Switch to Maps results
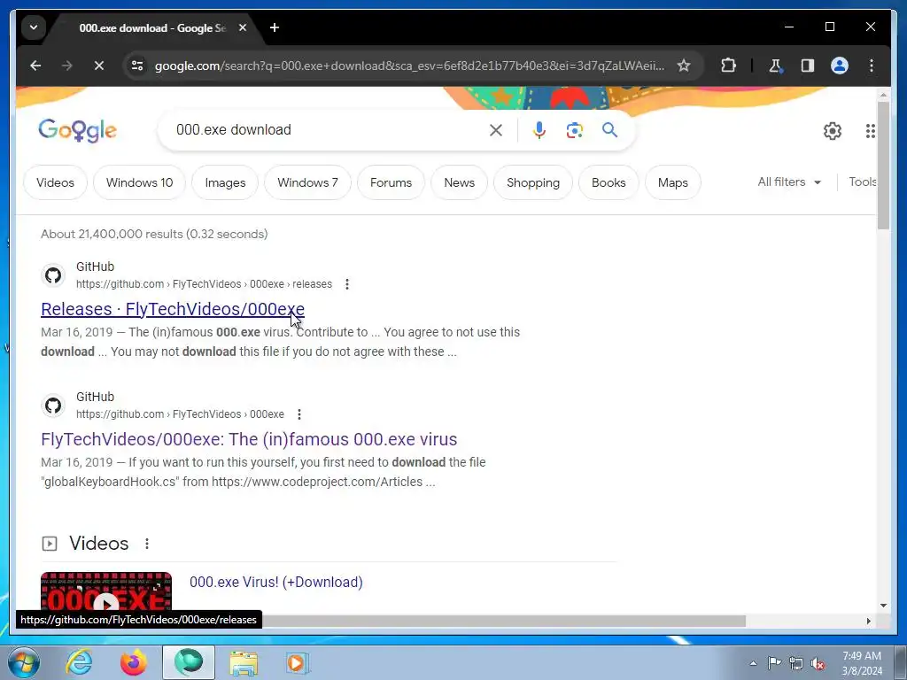 coord(673,182)
